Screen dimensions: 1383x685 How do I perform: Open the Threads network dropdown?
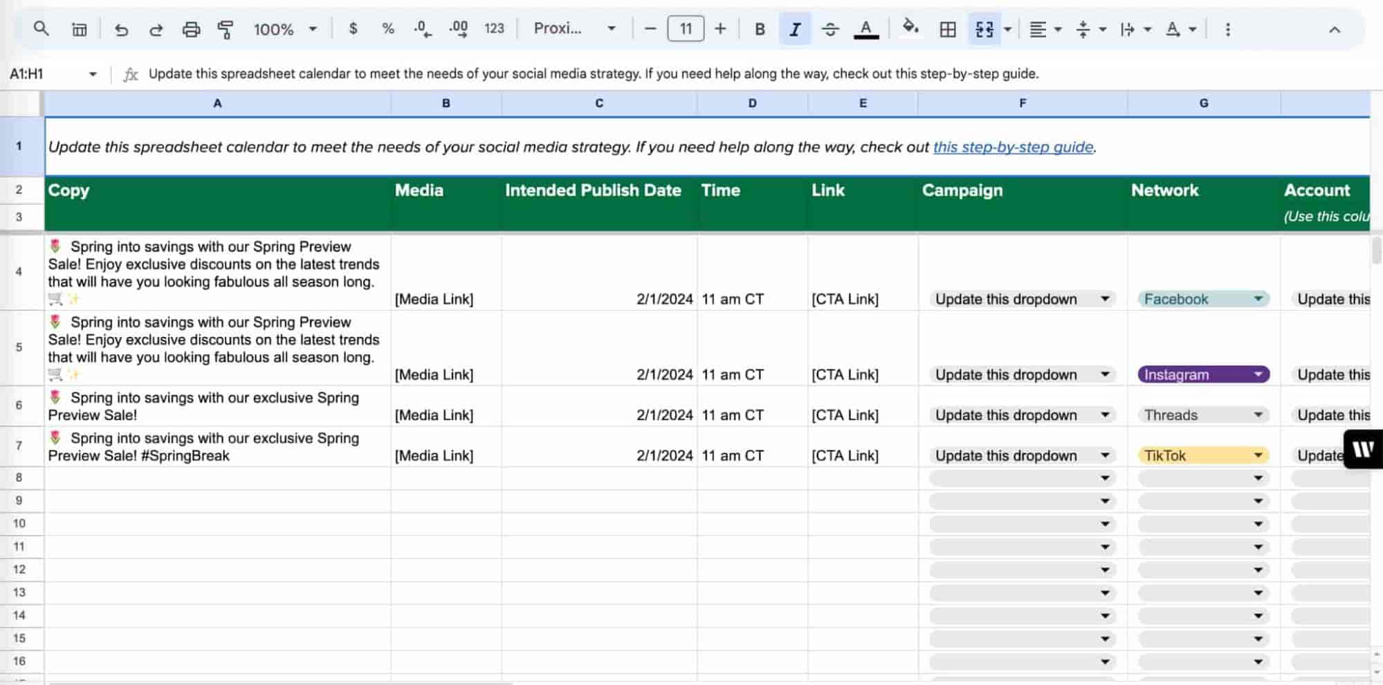pos(1203,415)
